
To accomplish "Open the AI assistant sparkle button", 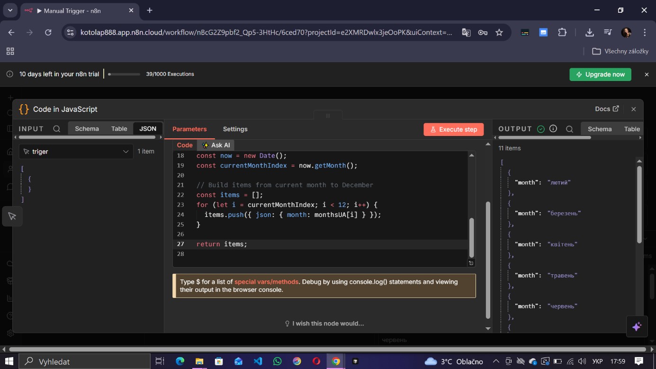I will pos(637,326).
